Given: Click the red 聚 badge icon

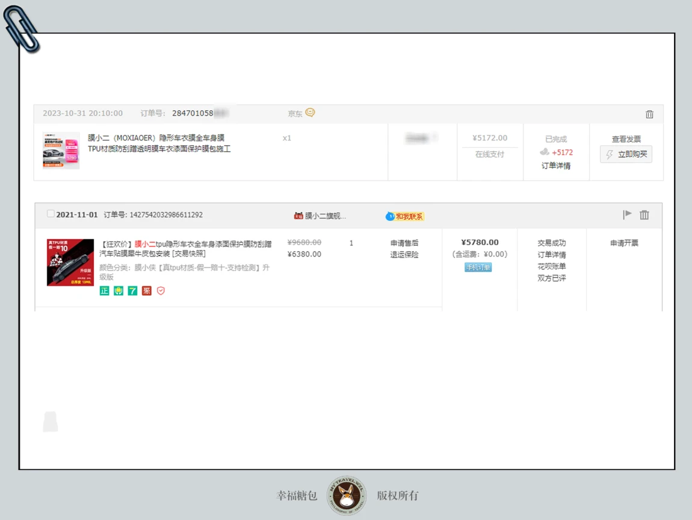Looking at the screenshot, I should tap(146, 290).
